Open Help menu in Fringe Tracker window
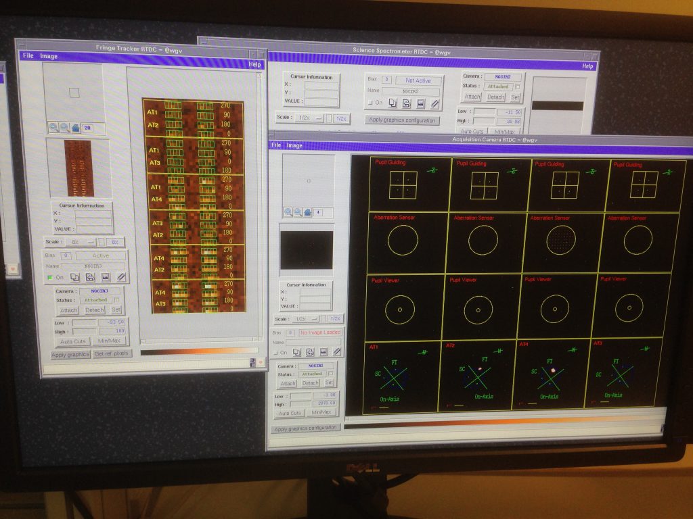The image size is (693, 519). tap(254, 64)
